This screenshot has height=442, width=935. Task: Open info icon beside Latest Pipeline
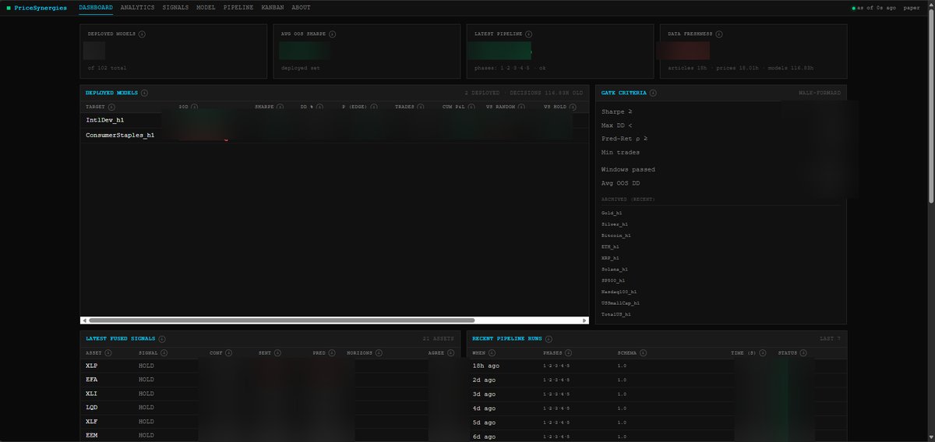pos(529,34)
